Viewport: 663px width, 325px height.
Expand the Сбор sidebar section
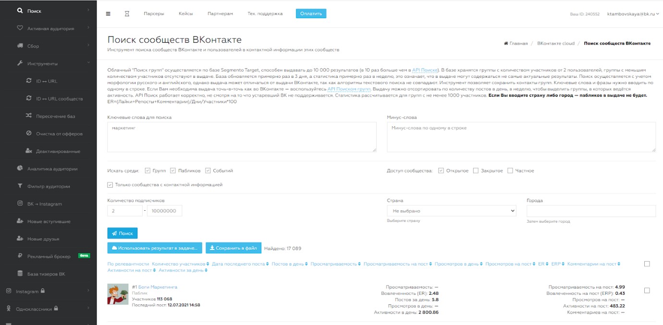[89, 46]
